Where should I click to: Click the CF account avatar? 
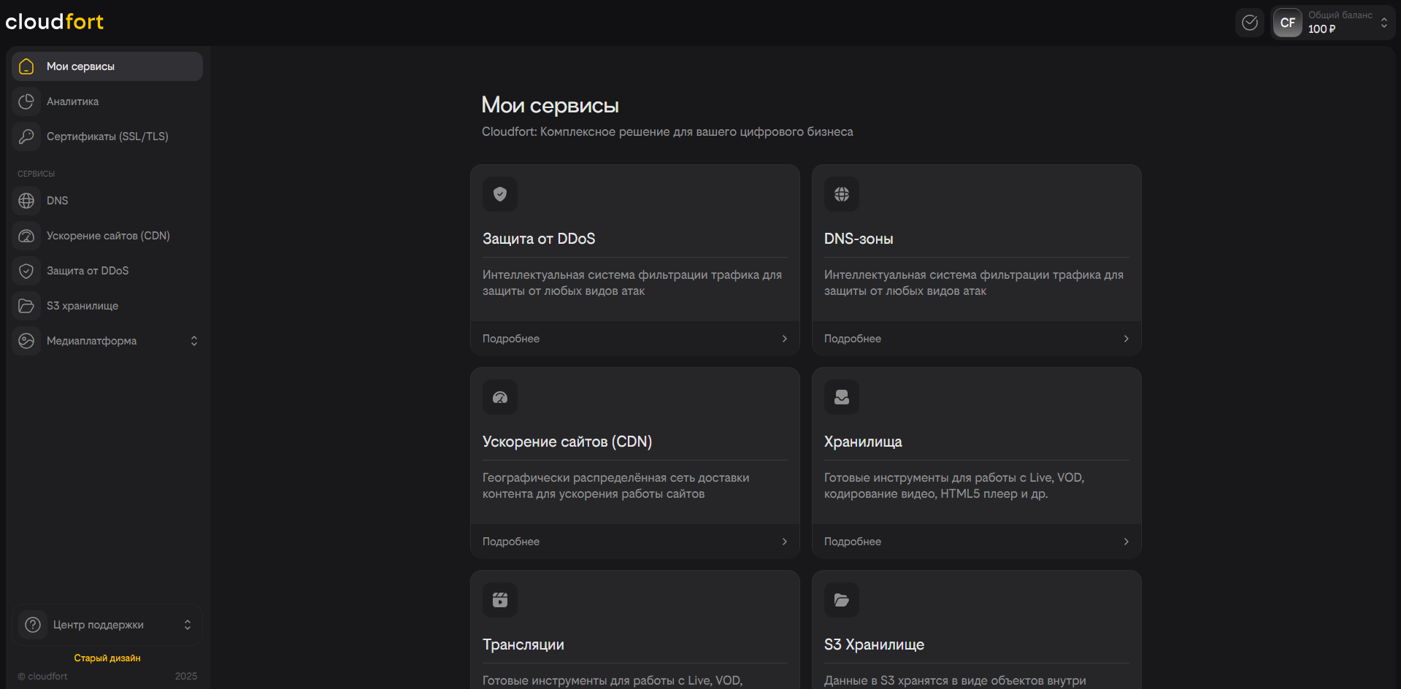1287,23
